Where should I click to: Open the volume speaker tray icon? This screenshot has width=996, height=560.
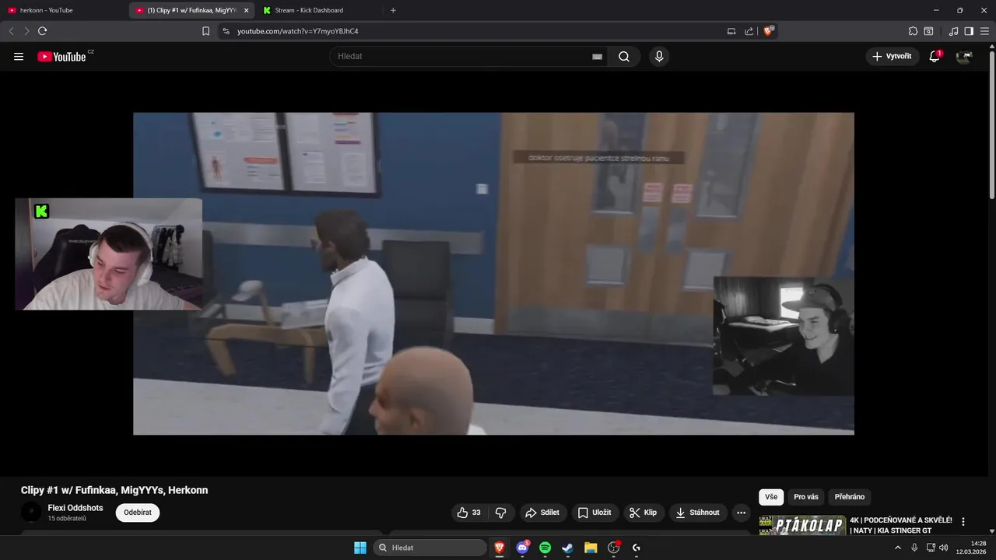coord(944,548)
